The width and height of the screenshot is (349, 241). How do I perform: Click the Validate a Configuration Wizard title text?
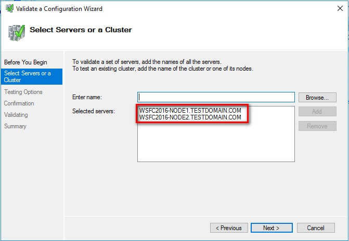(58, 8)
